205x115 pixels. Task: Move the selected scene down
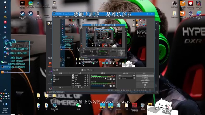[63, 87]
